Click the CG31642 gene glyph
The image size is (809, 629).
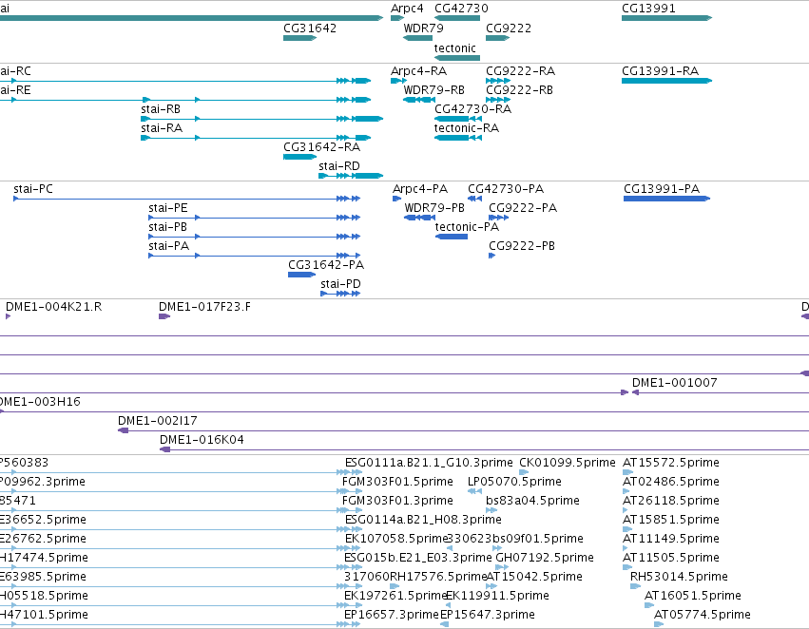click(299, 38)
